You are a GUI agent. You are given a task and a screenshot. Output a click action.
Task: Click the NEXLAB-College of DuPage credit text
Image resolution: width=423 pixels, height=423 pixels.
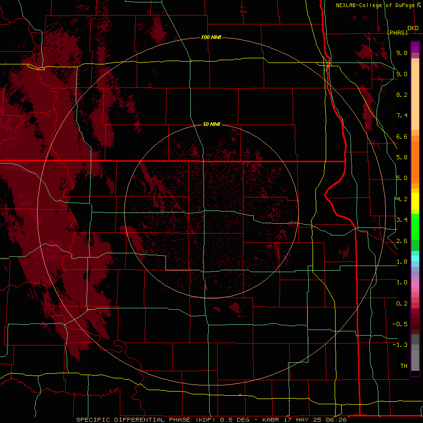(375, 5)
